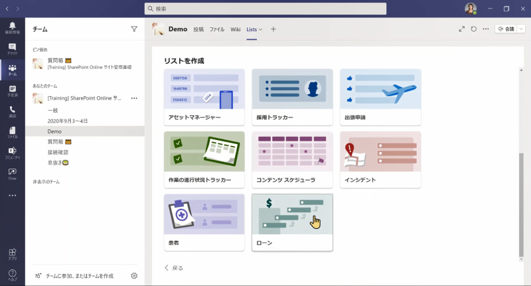
Task: Open the Help icon
Action: [x=12, y=275]
